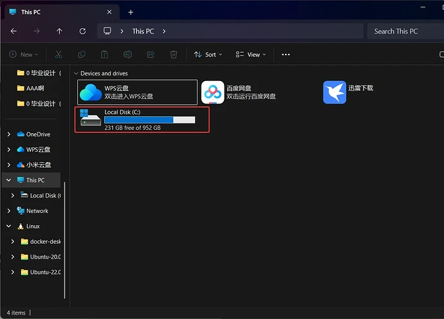Navigate back using the Back arrow

tap(14, 31)
